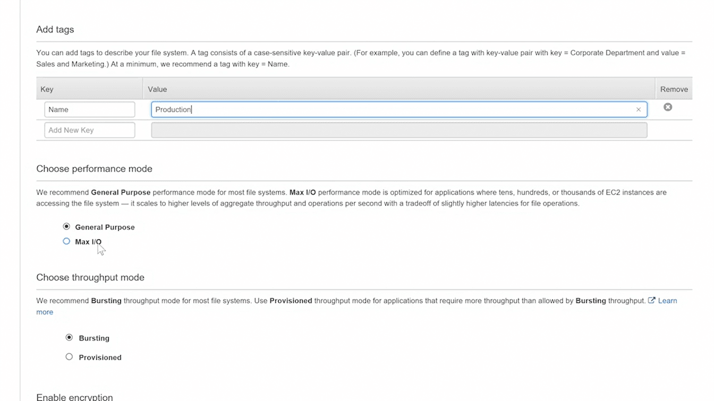Click into the Production value text field
Screen dimensions: 714x401
point(393,110)
